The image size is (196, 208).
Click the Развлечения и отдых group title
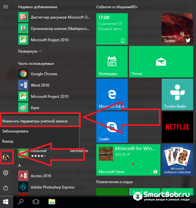coord(115,182)
